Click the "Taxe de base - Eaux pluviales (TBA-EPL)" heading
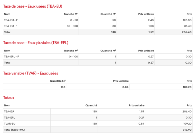The width and height of the screenshot is (194, 135). (35, 43)
